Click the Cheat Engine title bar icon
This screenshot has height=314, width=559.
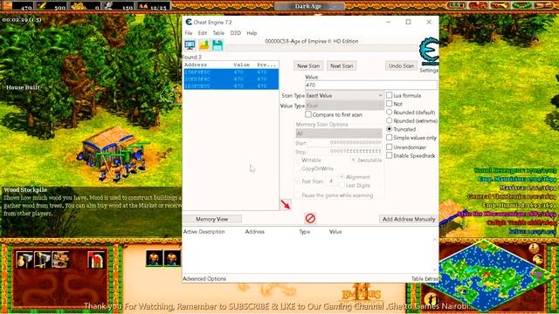[x=189, y=22]
